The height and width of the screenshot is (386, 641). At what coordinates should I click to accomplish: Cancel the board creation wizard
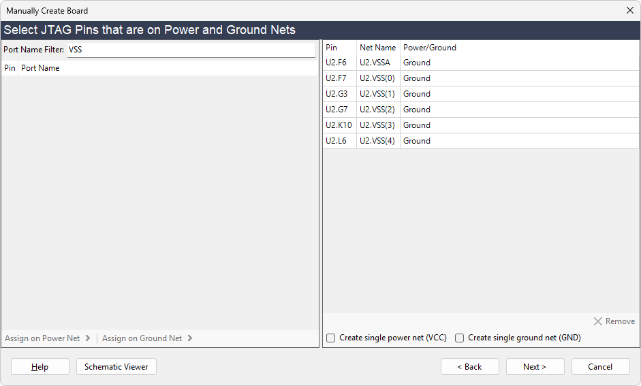[600, 367]
